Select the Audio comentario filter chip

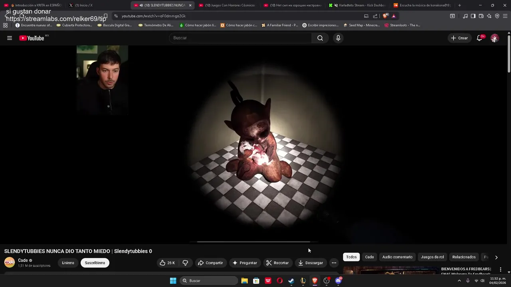coord(397,257)
